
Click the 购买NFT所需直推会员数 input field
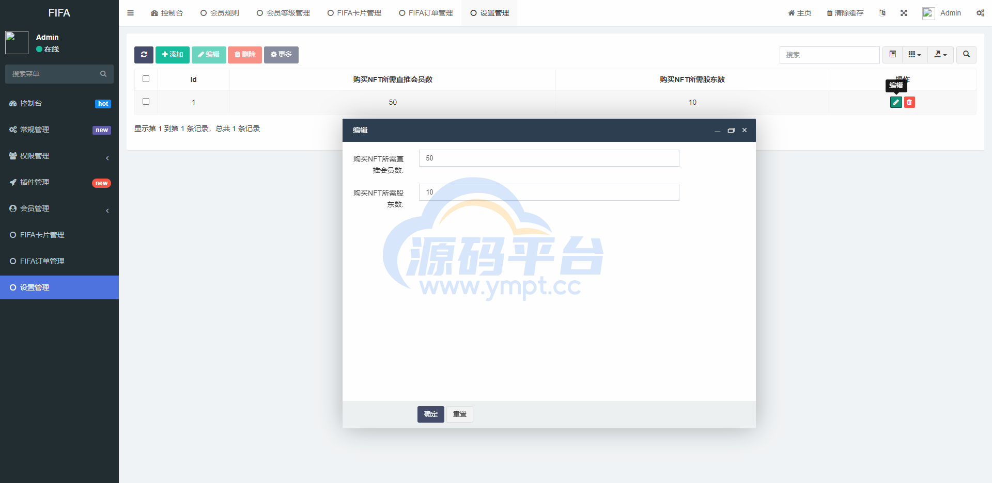point(549,158)
